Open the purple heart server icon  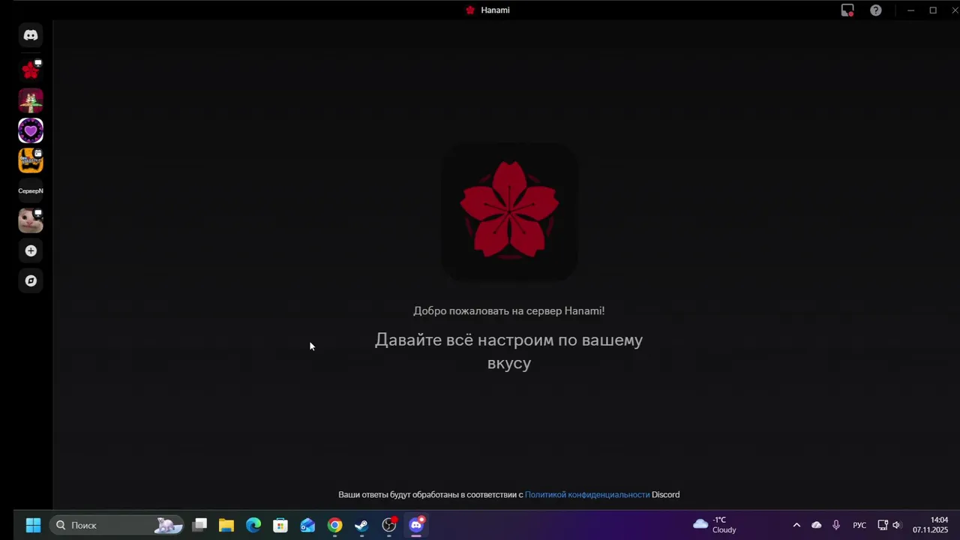tap(31, 130)
